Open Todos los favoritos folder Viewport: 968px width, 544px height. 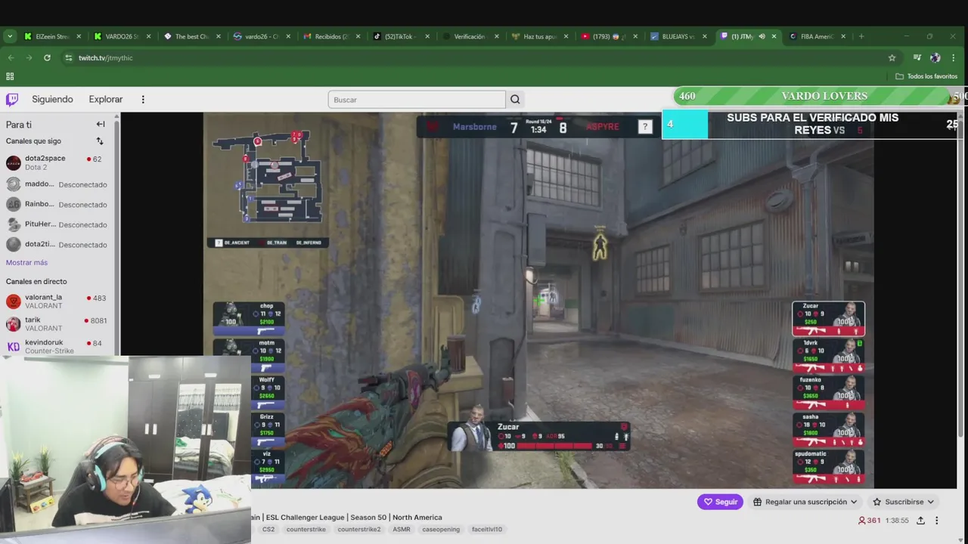[x=926, y=76]
